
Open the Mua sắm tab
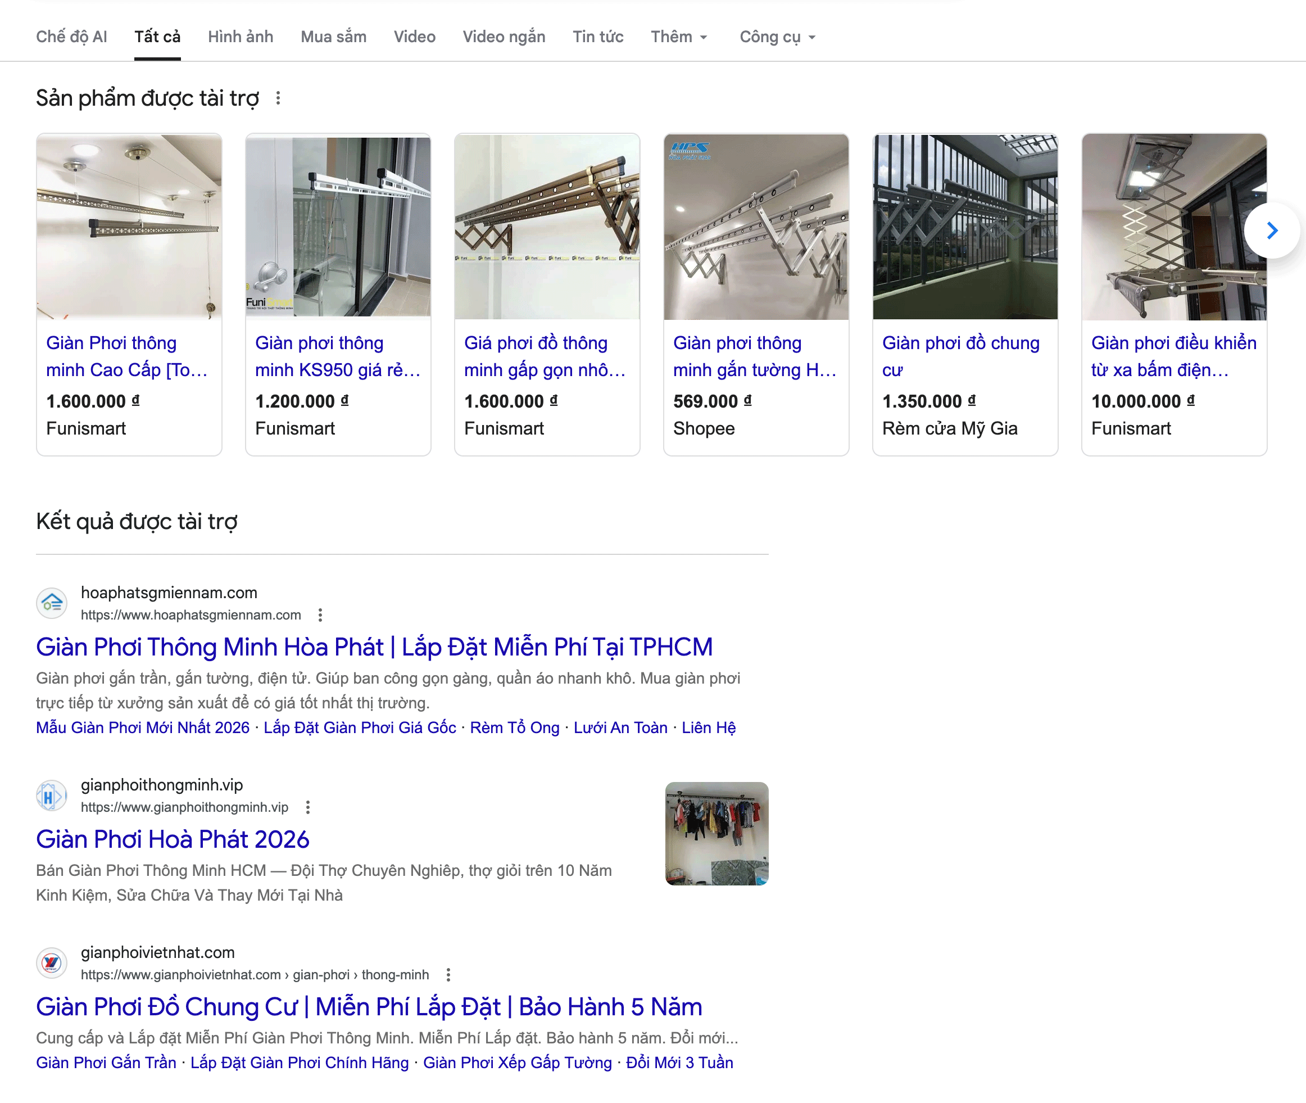334,37
